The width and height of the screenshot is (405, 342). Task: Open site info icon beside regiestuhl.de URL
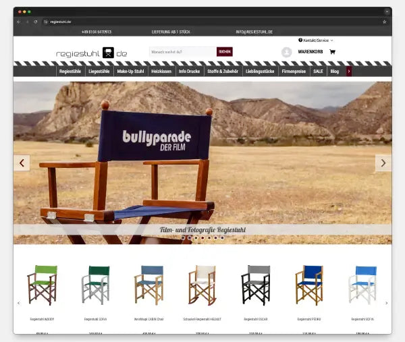[x=46, y=22]
